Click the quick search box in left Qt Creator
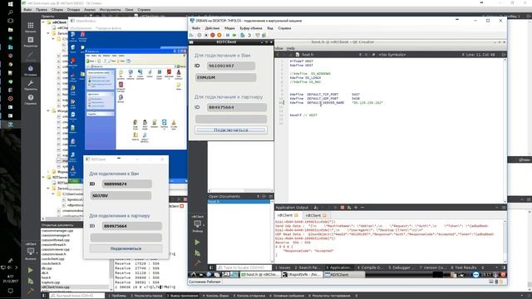Image resolution: width=532 pixels, height=299 pixels. [76, 296]
